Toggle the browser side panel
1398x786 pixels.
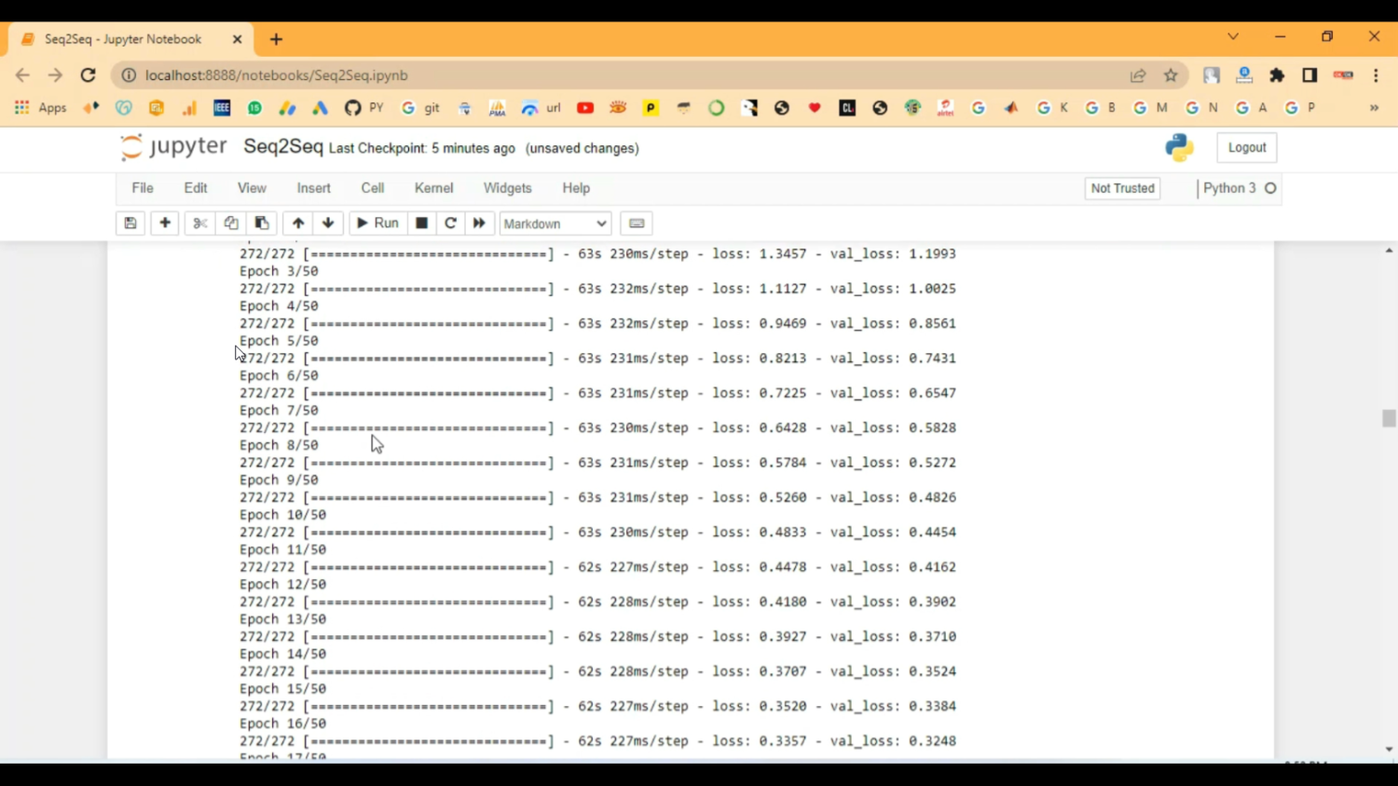1309,75
